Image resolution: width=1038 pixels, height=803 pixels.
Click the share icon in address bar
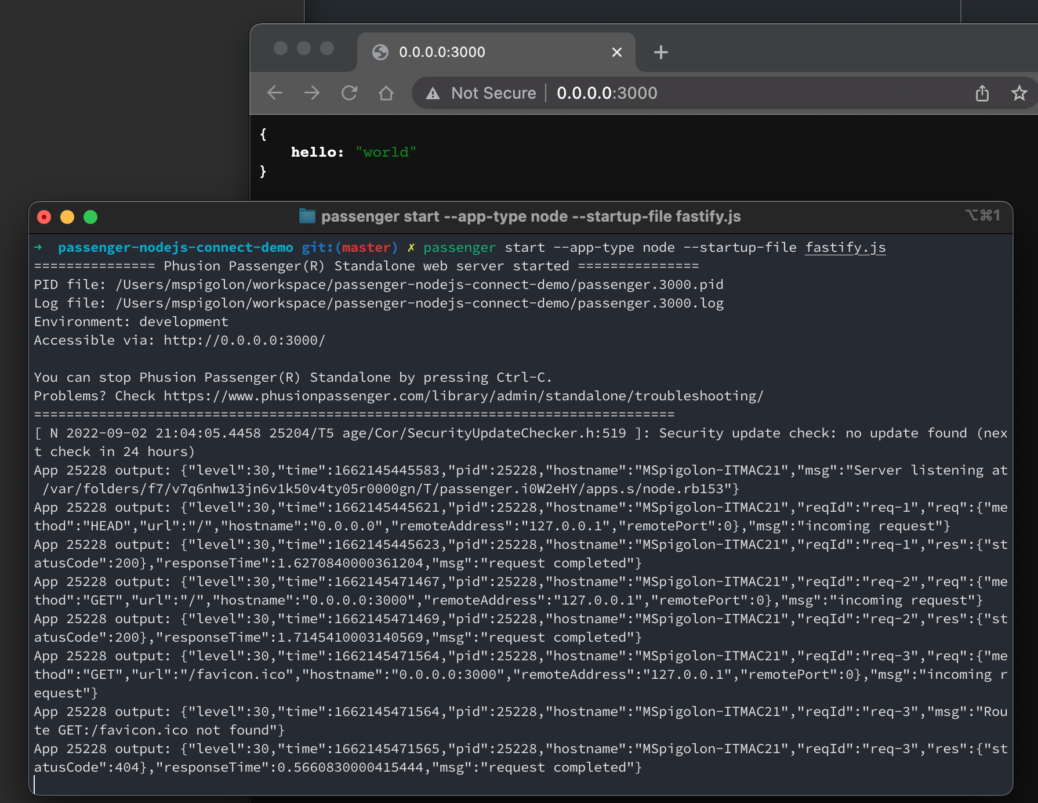982,93
